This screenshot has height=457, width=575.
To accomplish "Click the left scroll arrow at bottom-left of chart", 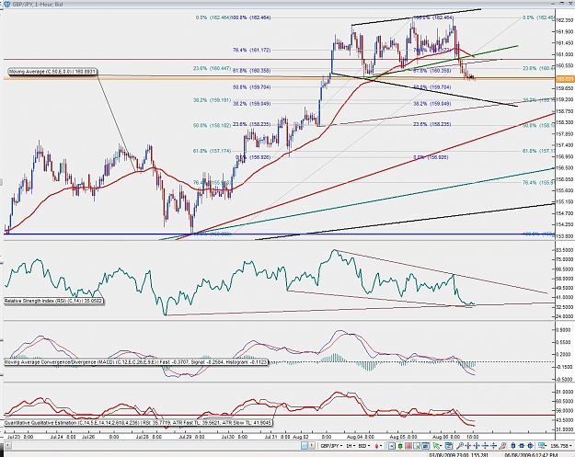I will click(7, 446).
